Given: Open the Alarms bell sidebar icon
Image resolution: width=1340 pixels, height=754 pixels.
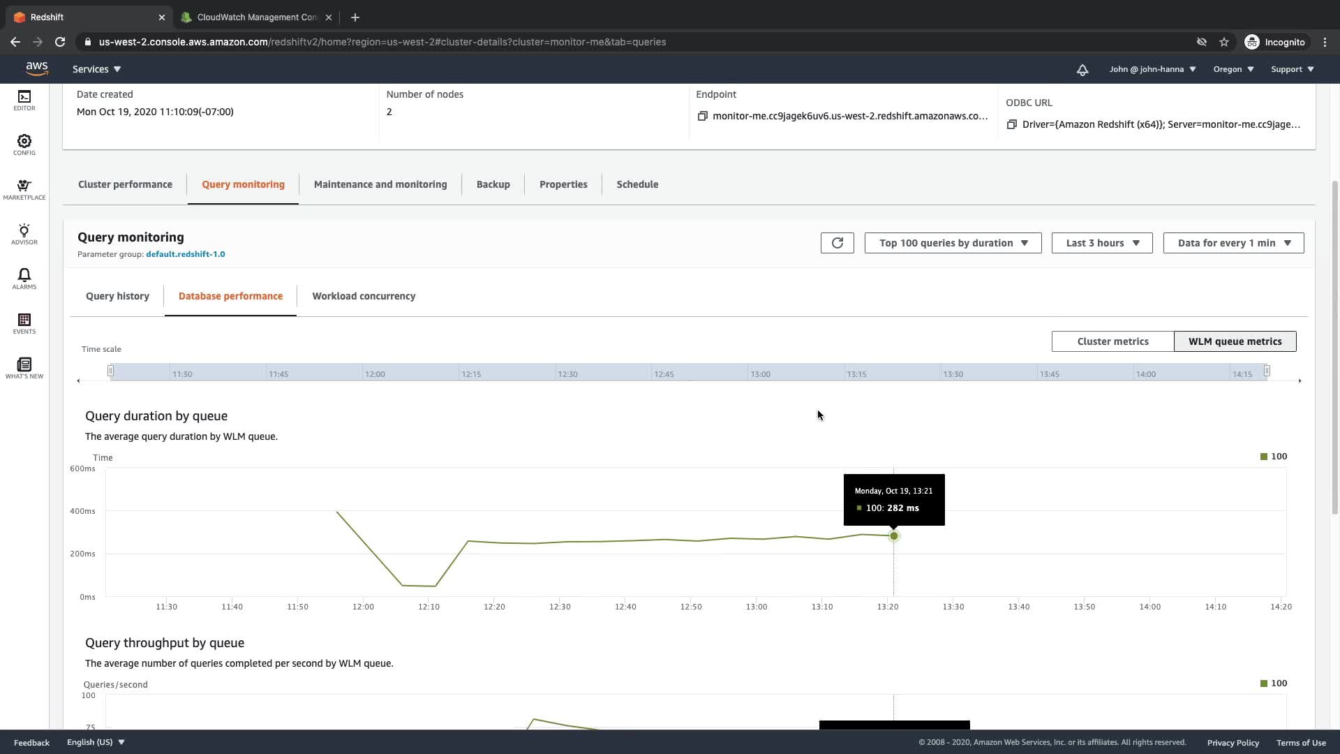Looking at the screenshot, I should click(x=24, y=279).
